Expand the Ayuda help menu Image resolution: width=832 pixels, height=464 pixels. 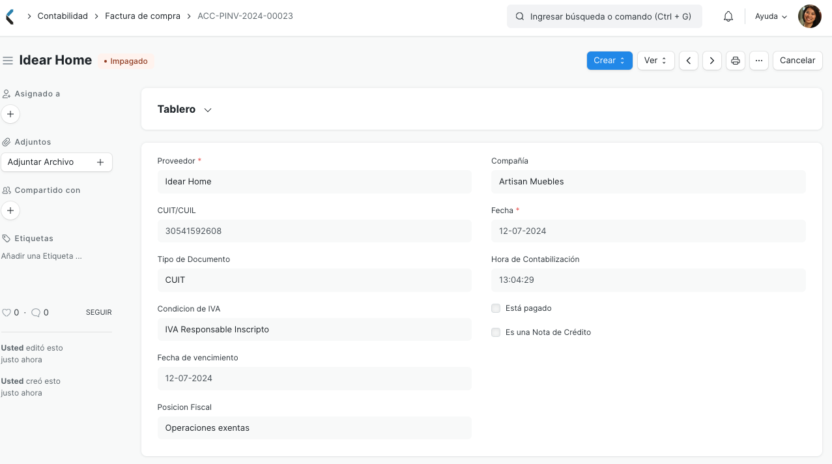tap(771, 16)
